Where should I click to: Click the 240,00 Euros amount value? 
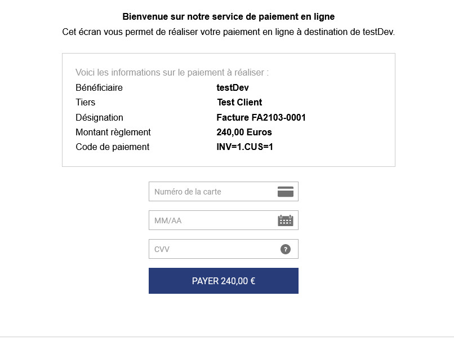(x=244, y=132)
